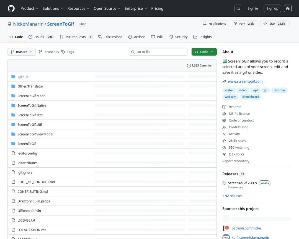This screenshot has height=239, width=299.
Task: Open the Solutions navigation menu
Action: click(53, 9)
